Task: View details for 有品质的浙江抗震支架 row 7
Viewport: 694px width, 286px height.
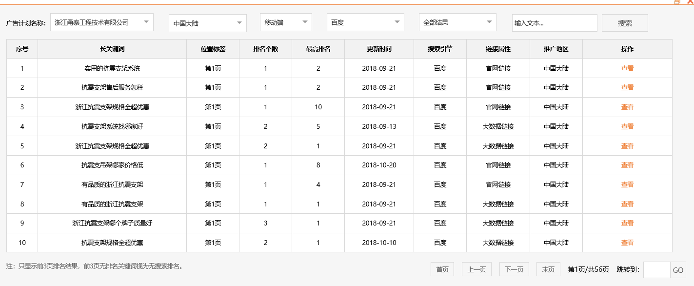Action: (x=627, y=184)
